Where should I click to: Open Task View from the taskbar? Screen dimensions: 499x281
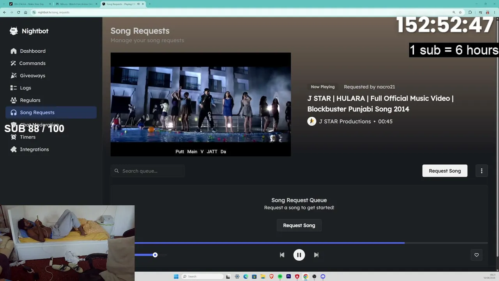pyautogui.click(x=228, y=277)
